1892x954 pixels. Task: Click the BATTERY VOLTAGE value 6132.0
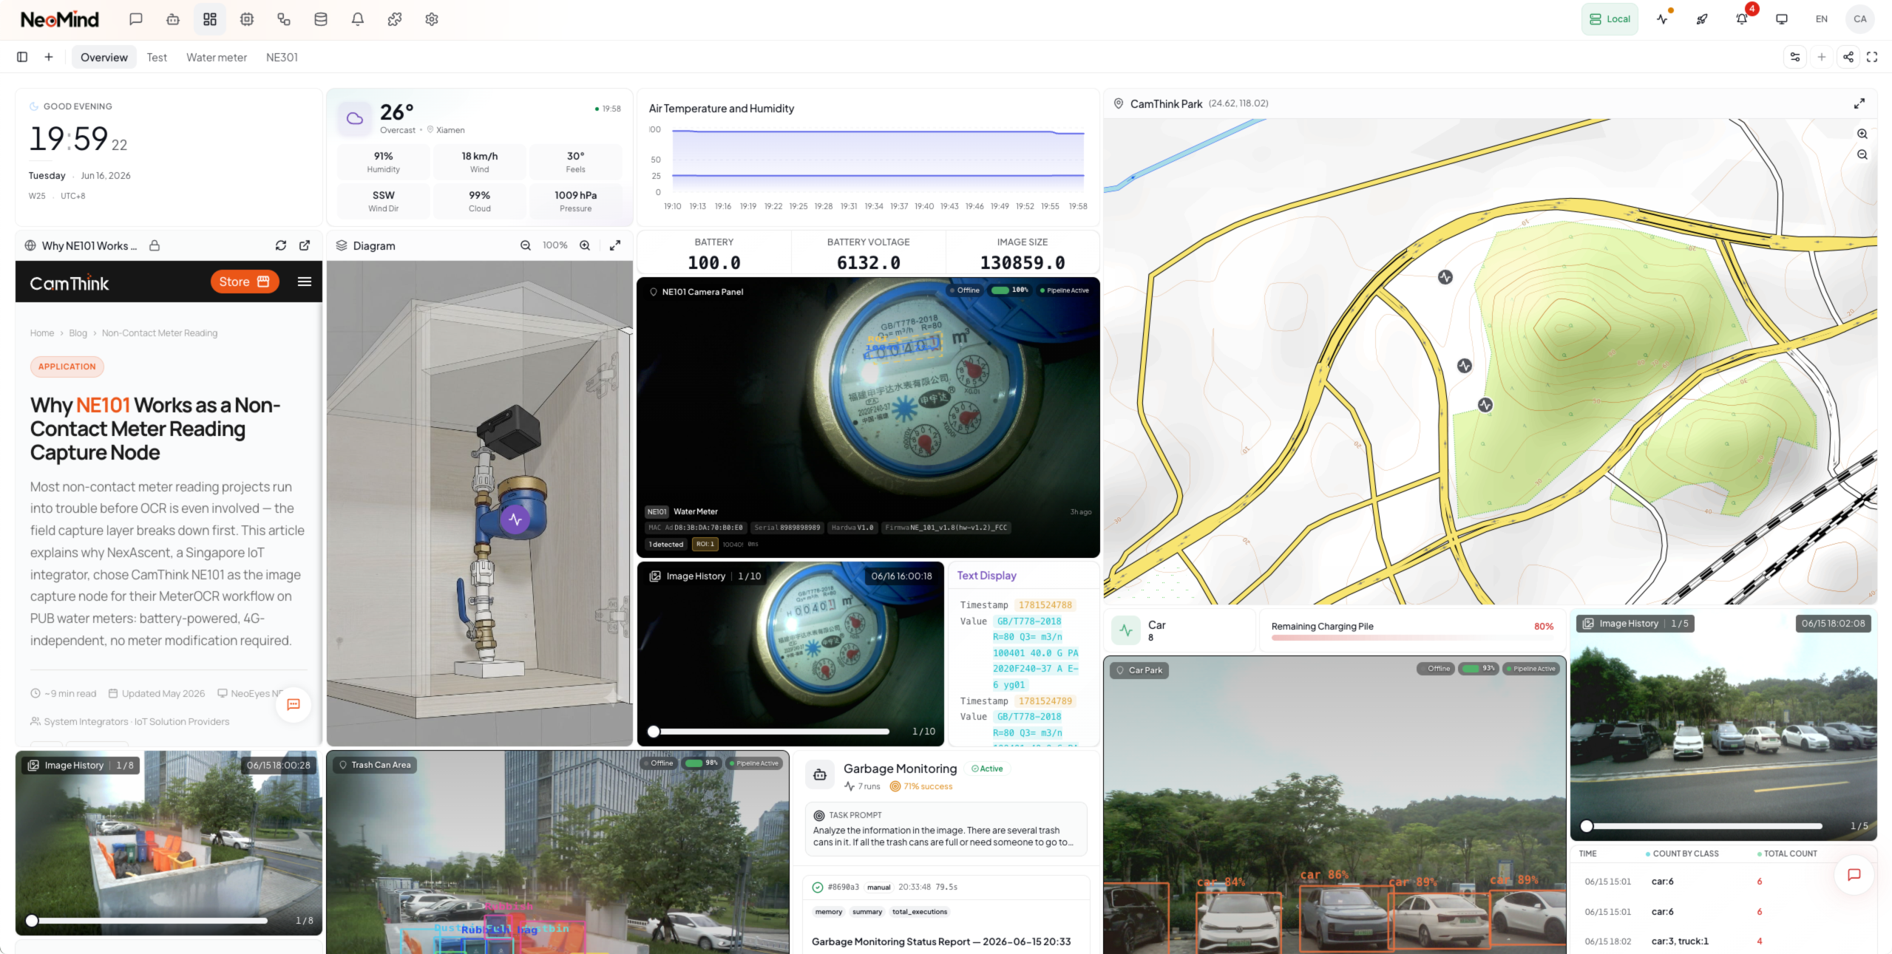[x=869, y=262]
